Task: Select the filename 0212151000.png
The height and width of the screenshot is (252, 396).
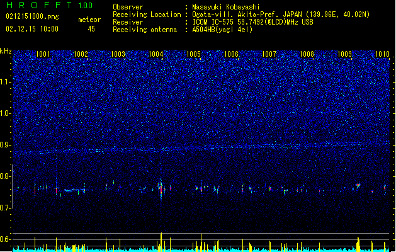Action: coord(32,16)
